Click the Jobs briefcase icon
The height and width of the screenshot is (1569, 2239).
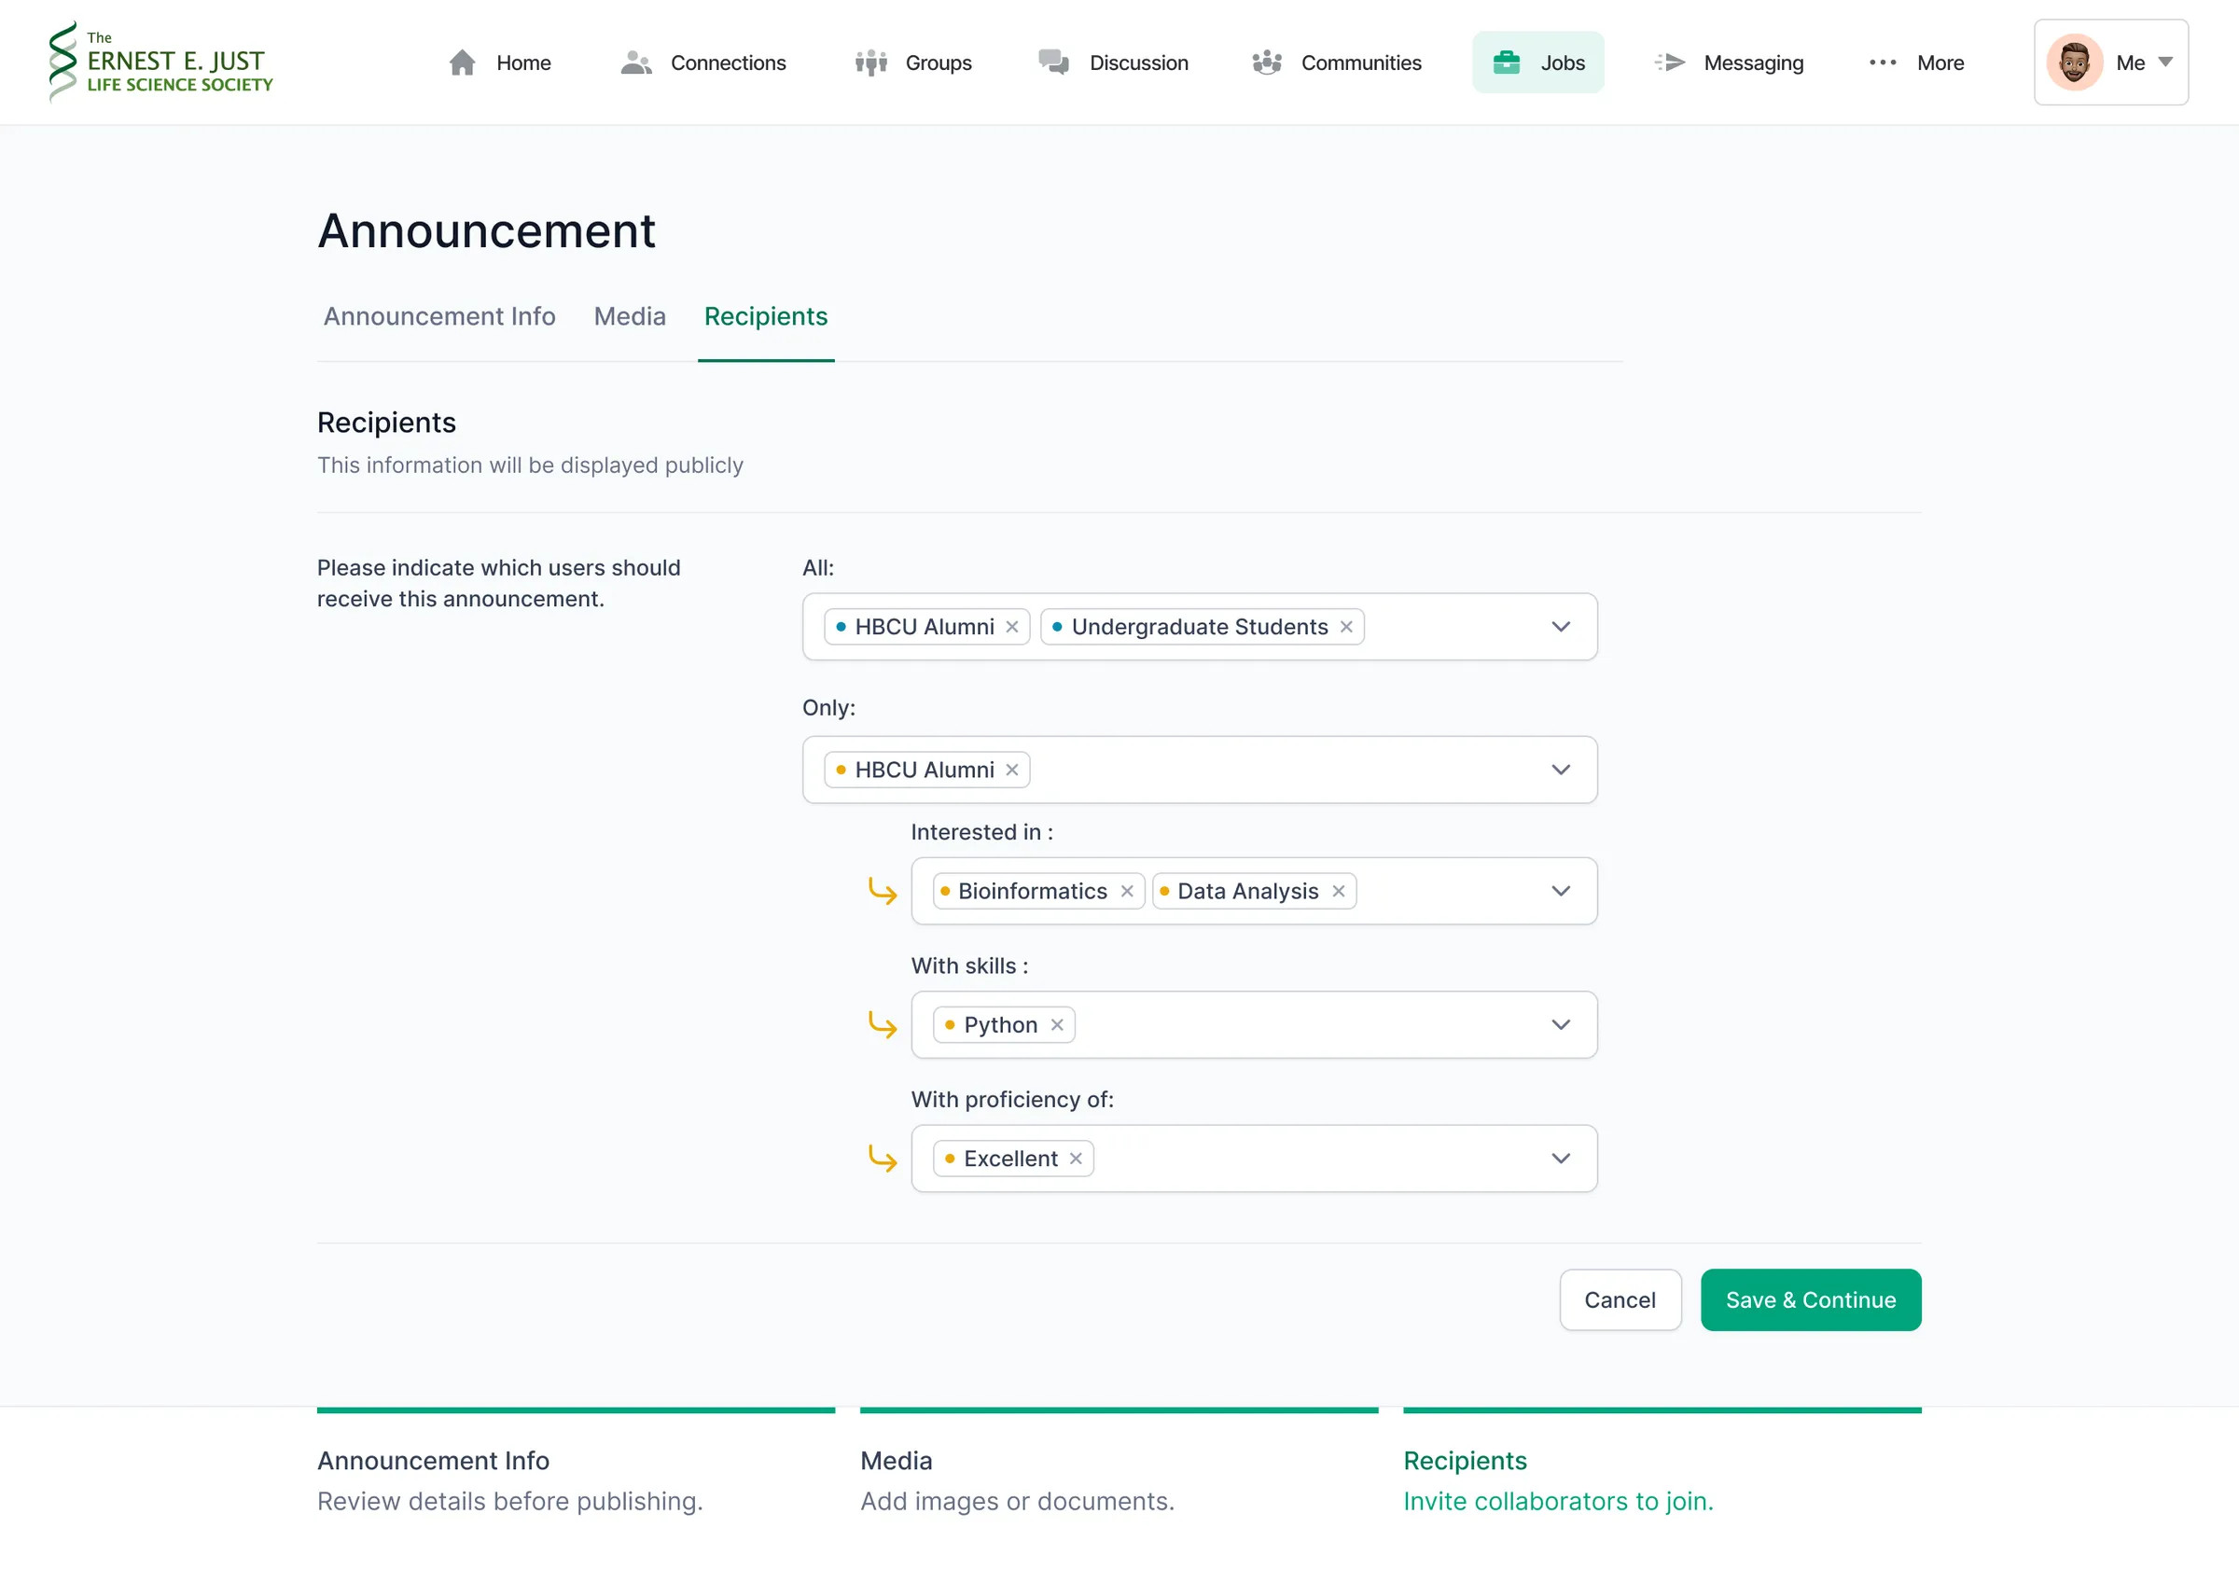[1507, 62]
